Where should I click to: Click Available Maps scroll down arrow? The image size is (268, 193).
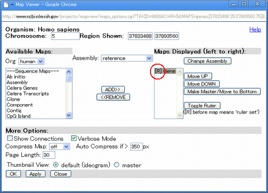coord(69,115)
